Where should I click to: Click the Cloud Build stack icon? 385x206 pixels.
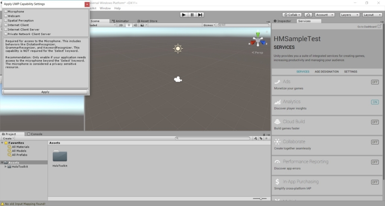pos(277,122)
